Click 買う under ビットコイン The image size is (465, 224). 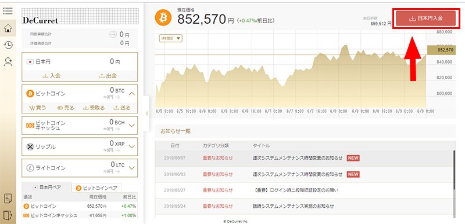click(x=38, y=108)
